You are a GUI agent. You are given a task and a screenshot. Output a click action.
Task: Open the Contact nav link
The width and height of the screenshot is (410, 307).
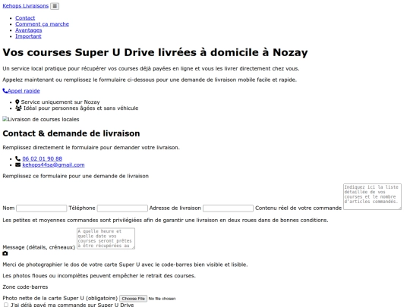coord(25,18)
